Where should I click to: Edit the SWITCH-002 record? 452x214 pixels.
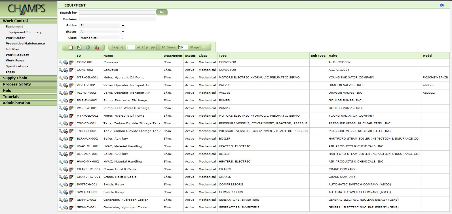71,192
